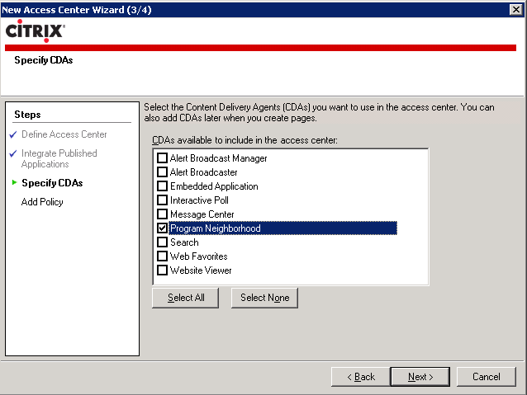Select the Specify CDAs step in Steps list
527x395 pixels.
[x=52, y=183]
